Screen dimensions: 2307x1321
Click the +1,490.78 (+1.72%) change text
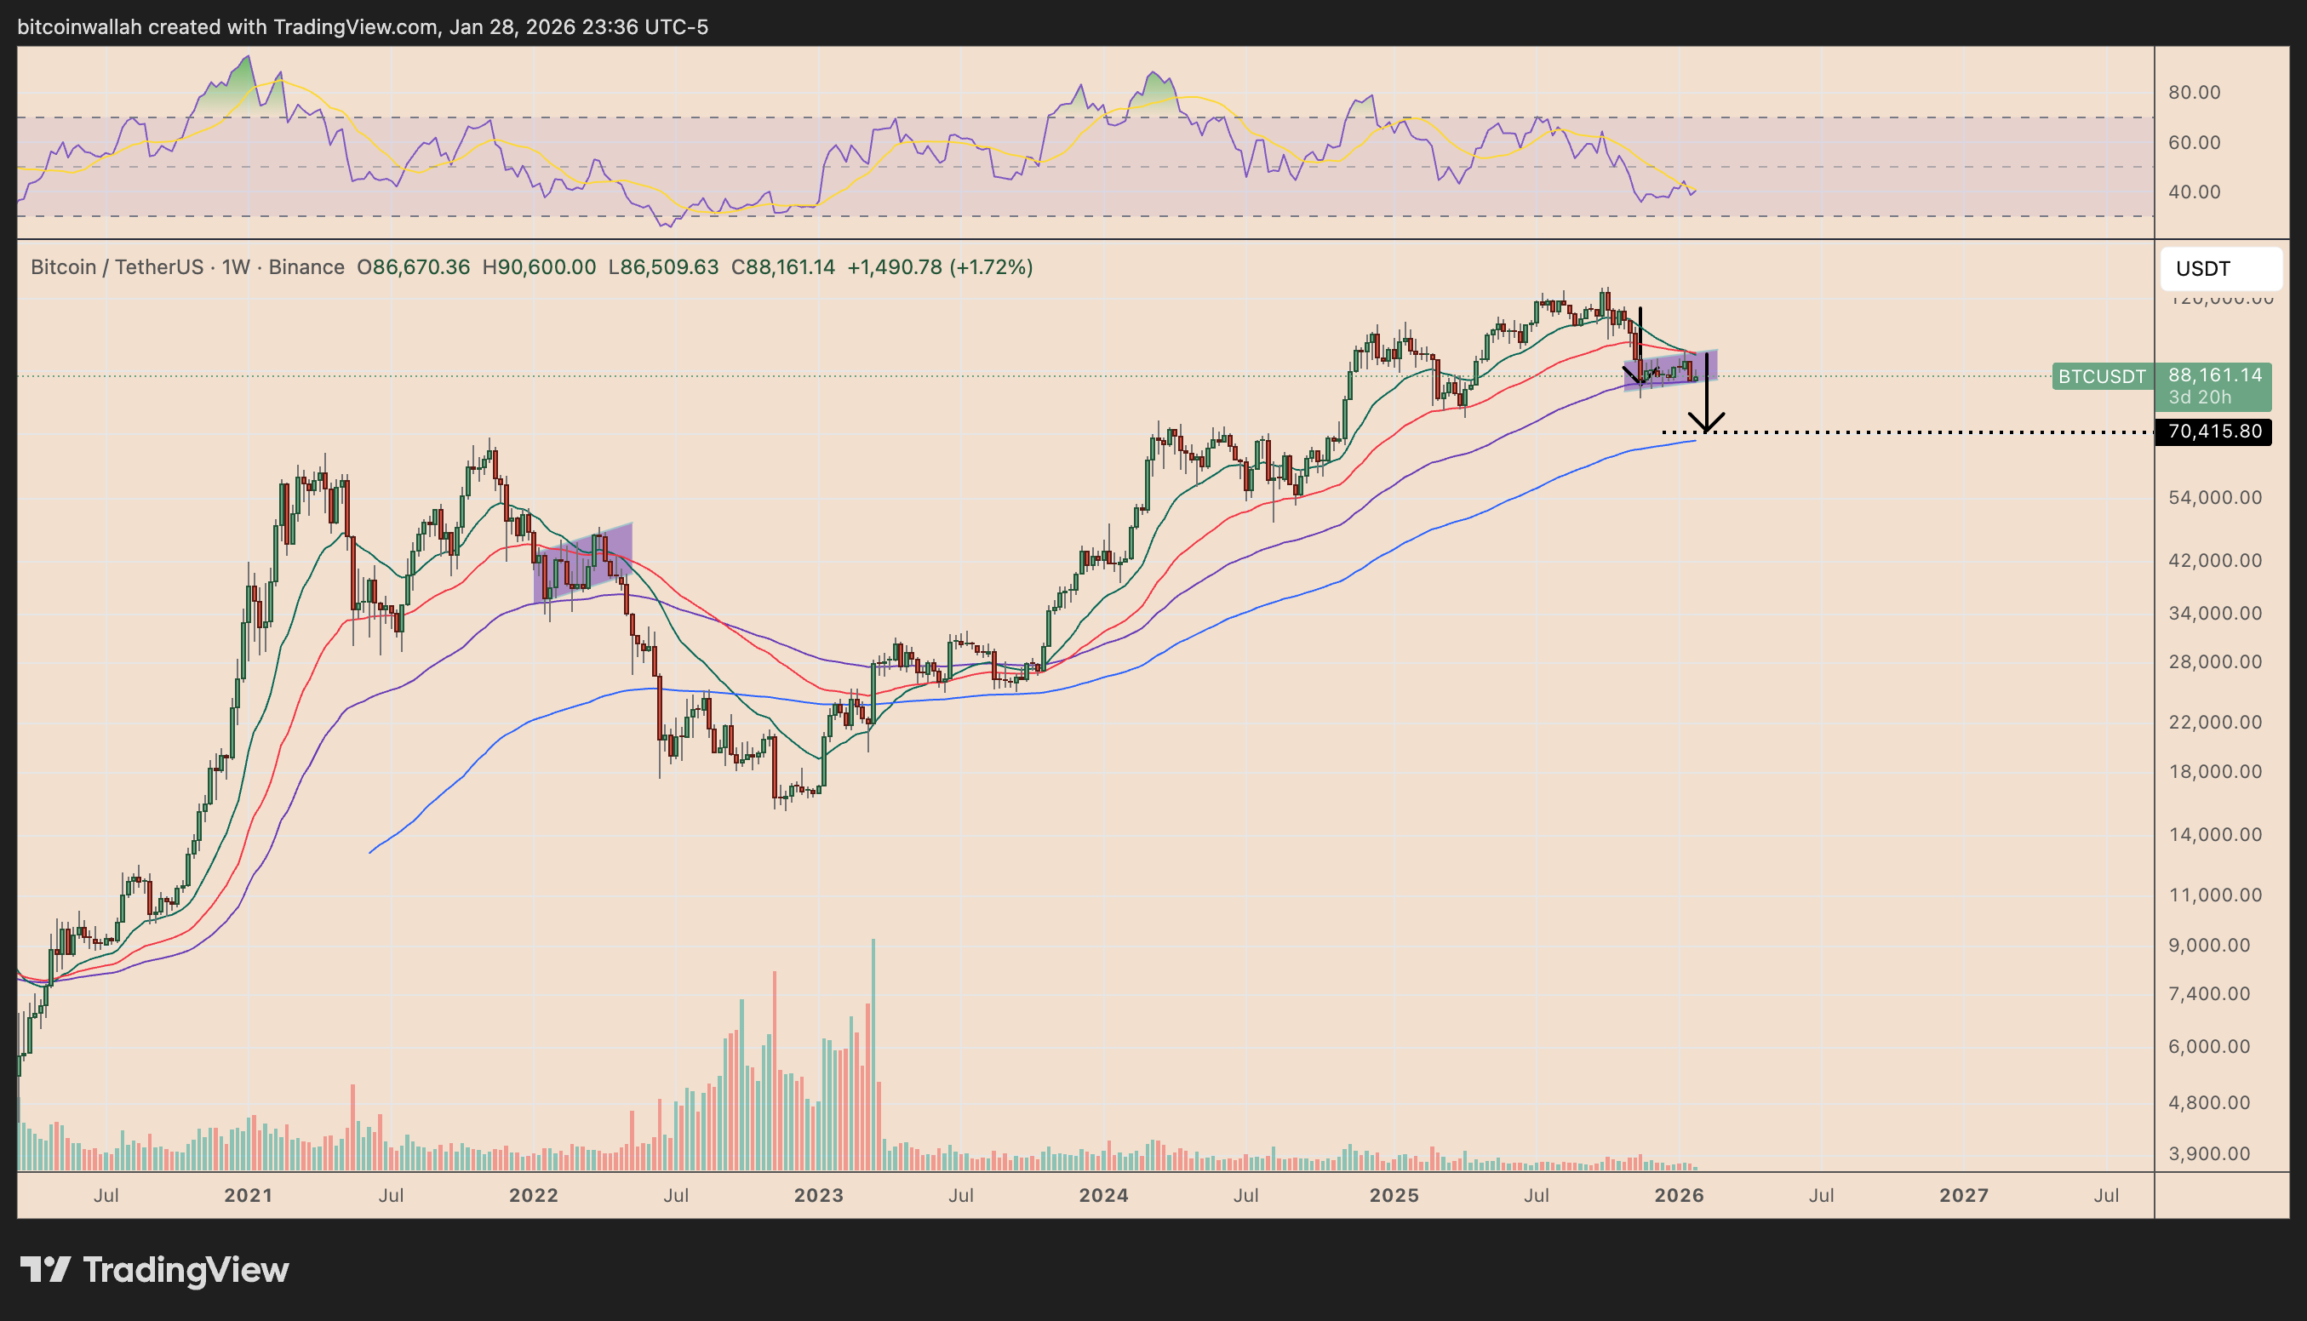click(x=939, y=267)
